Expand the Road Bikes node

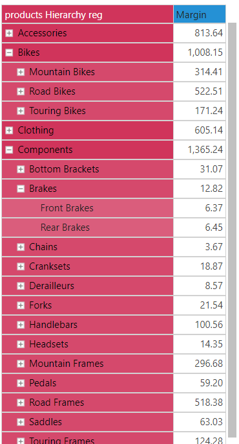point(21,91)
